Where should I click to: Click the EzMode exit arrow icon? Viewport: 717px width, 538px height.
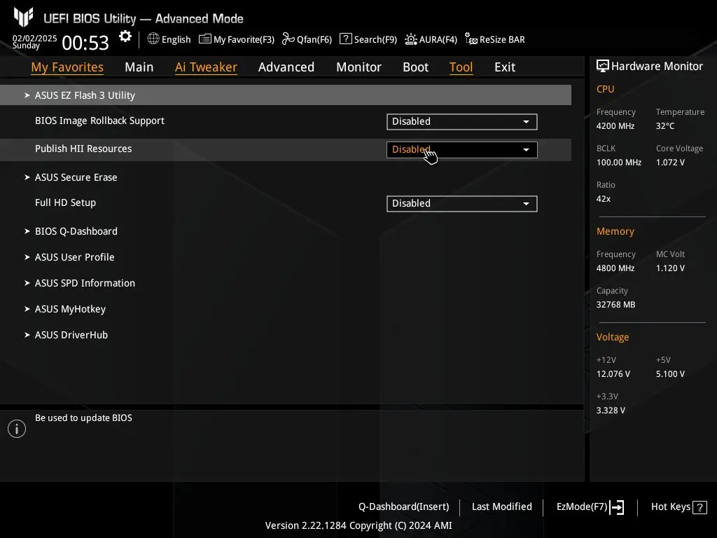618,507
